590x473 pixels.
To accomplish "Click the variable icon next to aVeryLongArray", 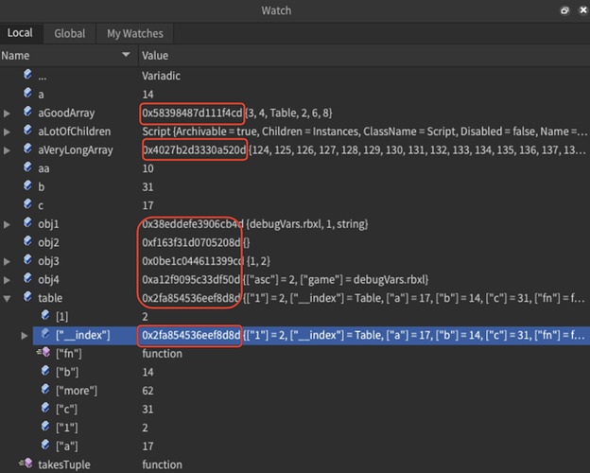I will click(27, 148).
